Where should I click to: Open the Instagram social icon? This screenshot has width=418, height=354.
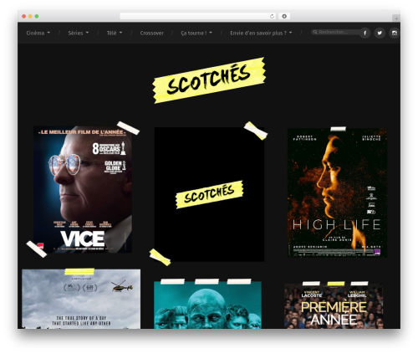pyautogui.click(x=395, y=33)
